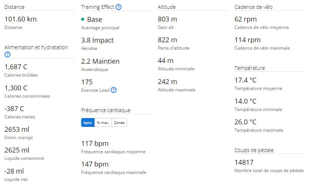Select the Fréquence cardiaque section heading
This screenshot has width=309, height=185.
click(106, 110)
